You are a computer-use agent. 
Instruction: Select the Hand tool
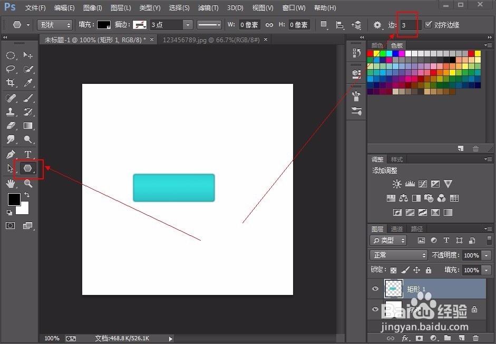(11, 184)
